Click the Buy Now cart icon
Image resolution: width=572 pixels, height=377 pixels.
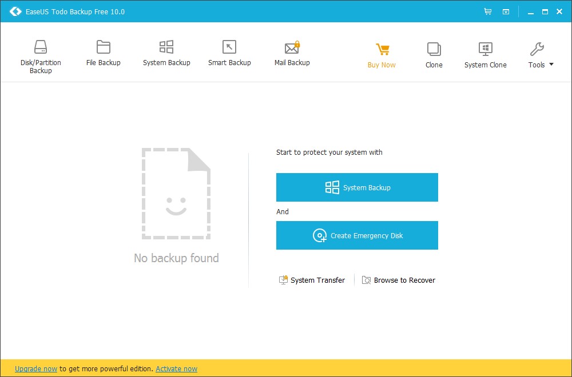coord(382,50)
